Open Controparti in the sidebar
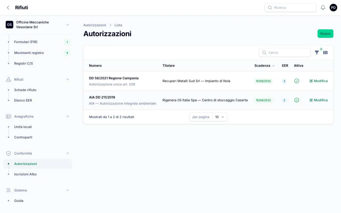 (x=38, y=137)
